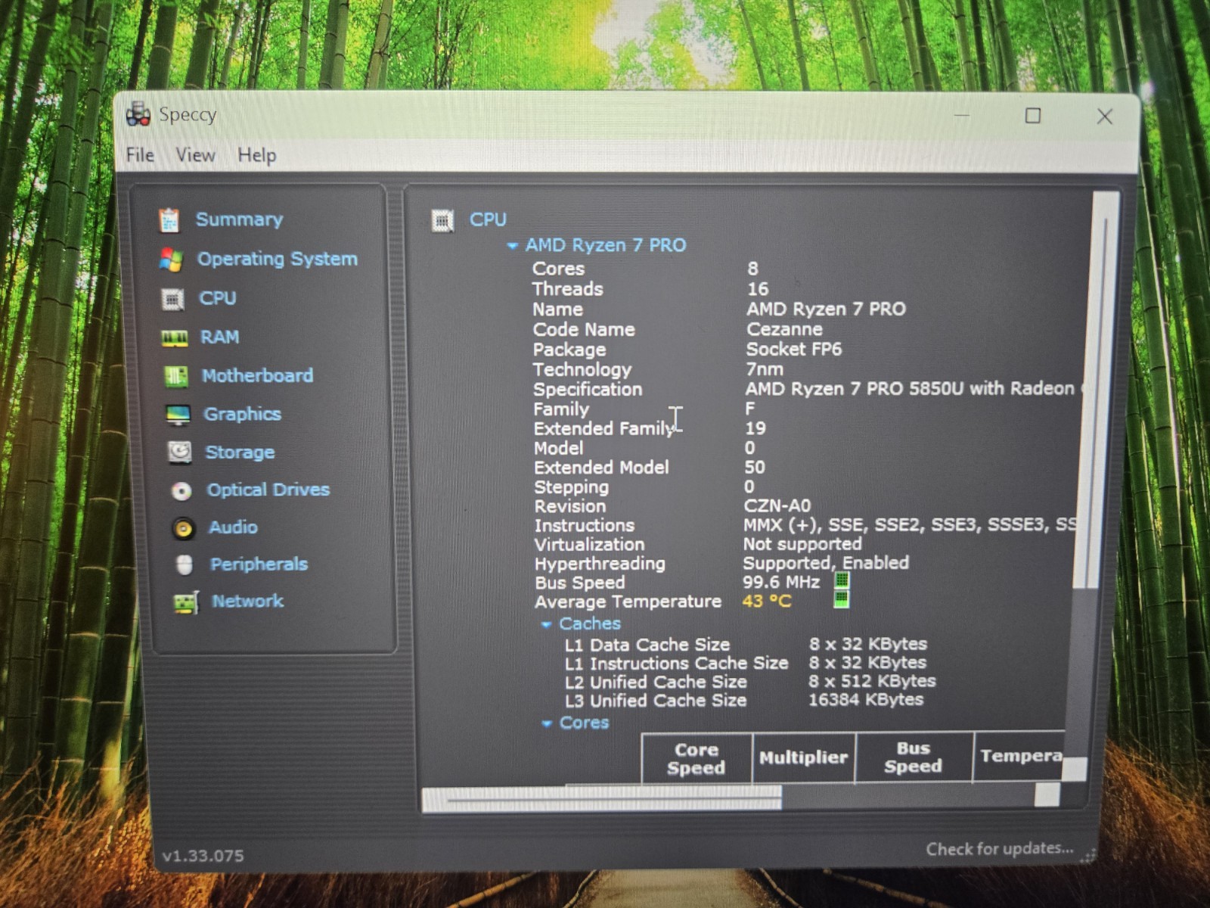Maximize the Speccy window
Image resolution: width=1210 pixels, height=908 pixels.
1033,116
